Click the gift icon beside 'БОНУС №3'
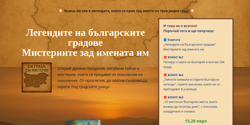The width and height of the screenshot is (250, 125). [x=165, y=97]
